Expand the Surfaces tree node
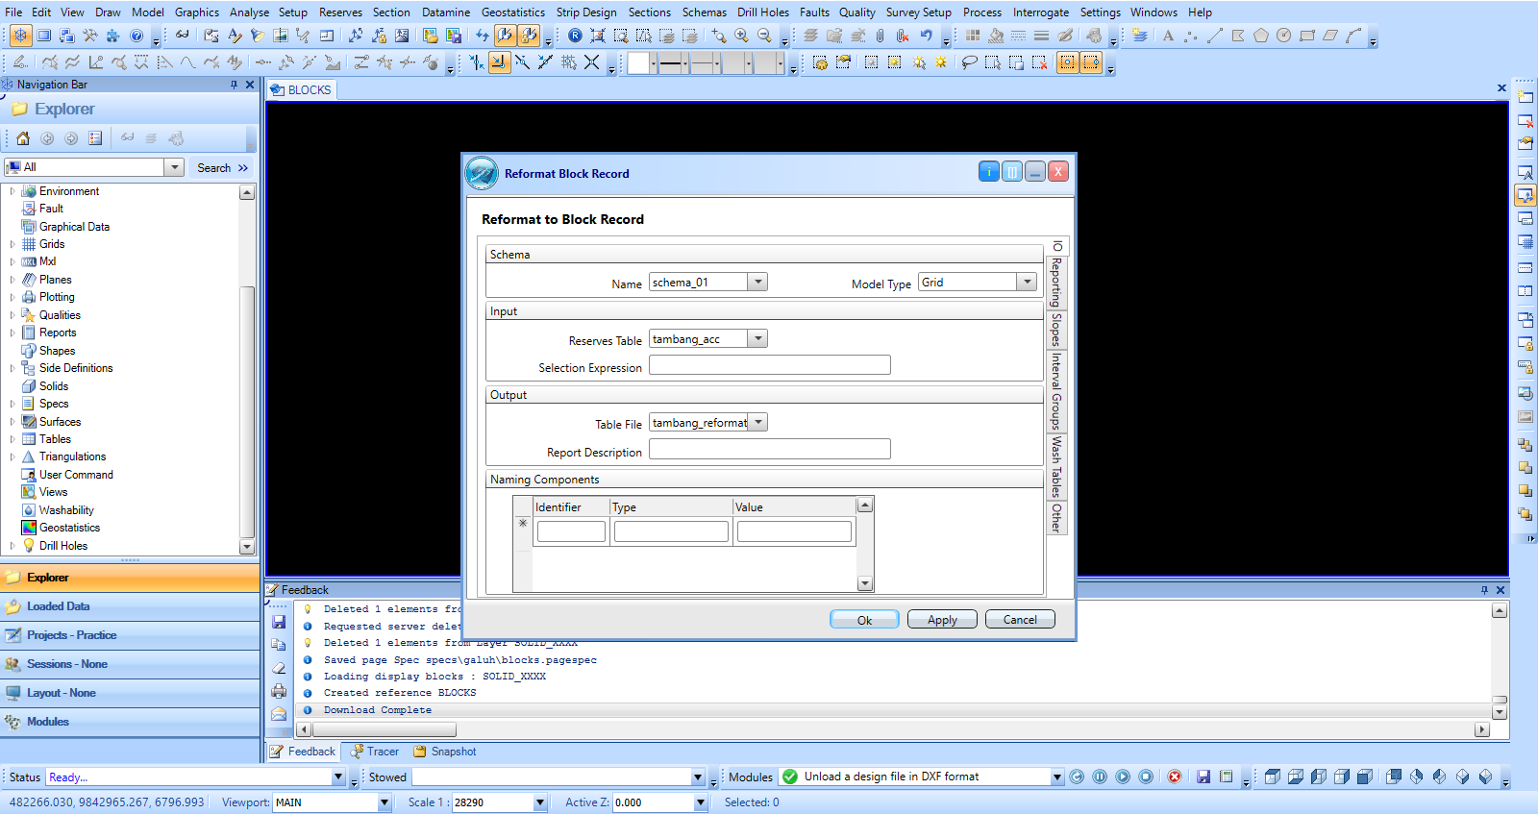The width and height of the screenshot is (1538, 814). (12, 422)
